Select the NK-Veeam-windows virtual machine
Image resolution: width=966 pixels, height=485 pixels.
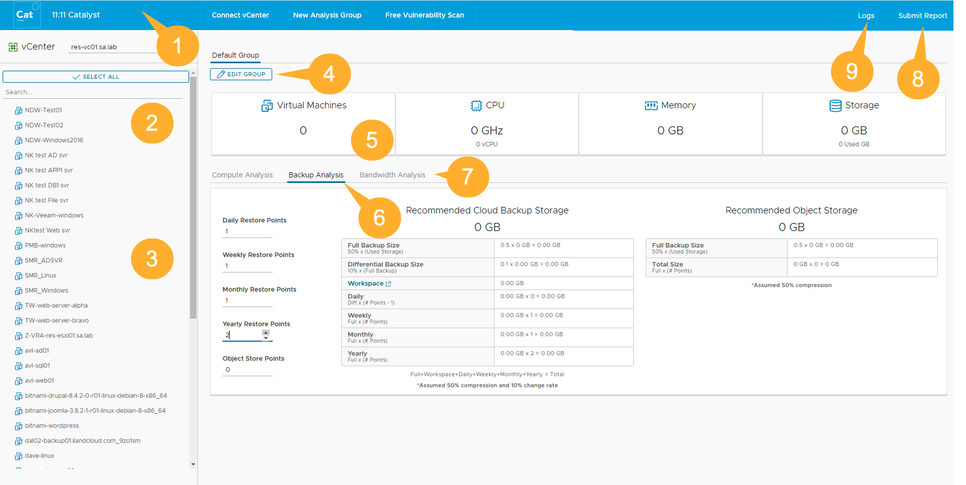(x=54, y=215)
